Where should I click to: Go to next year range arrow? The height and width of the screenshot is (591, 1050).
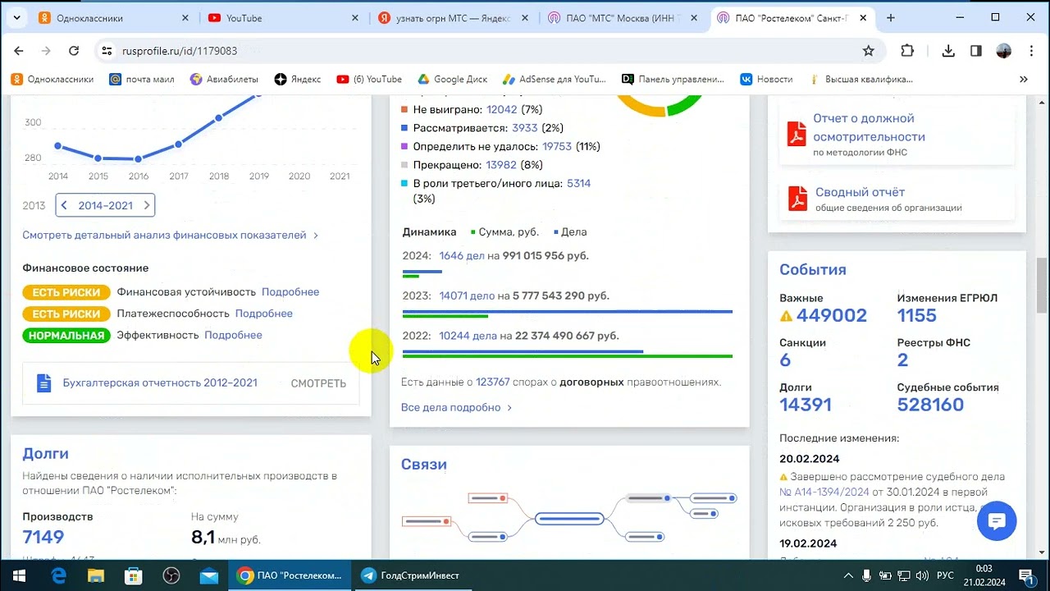click(147, 205)
